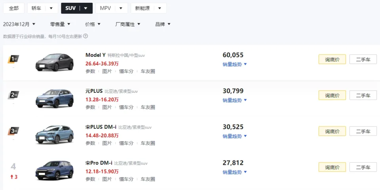Open 图片 for Model Y
This screenshot has width=380, height=190.
107,71
